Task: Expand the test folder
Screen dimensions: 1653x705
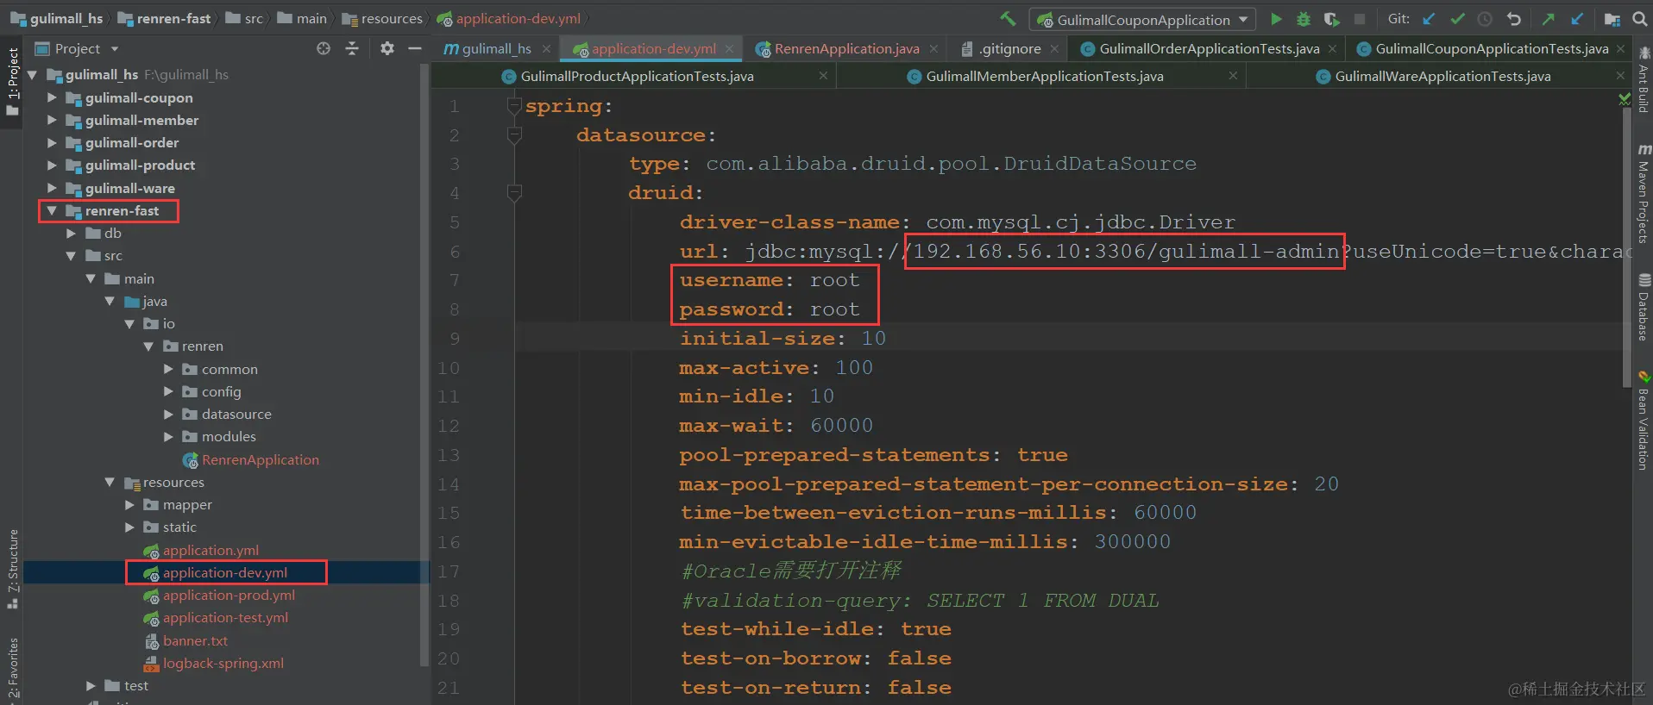Action: 91,685
